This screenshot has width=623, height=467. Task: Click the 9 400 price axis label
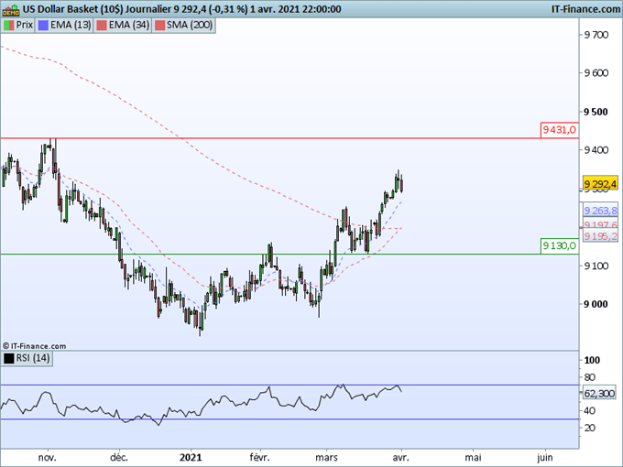596,149
